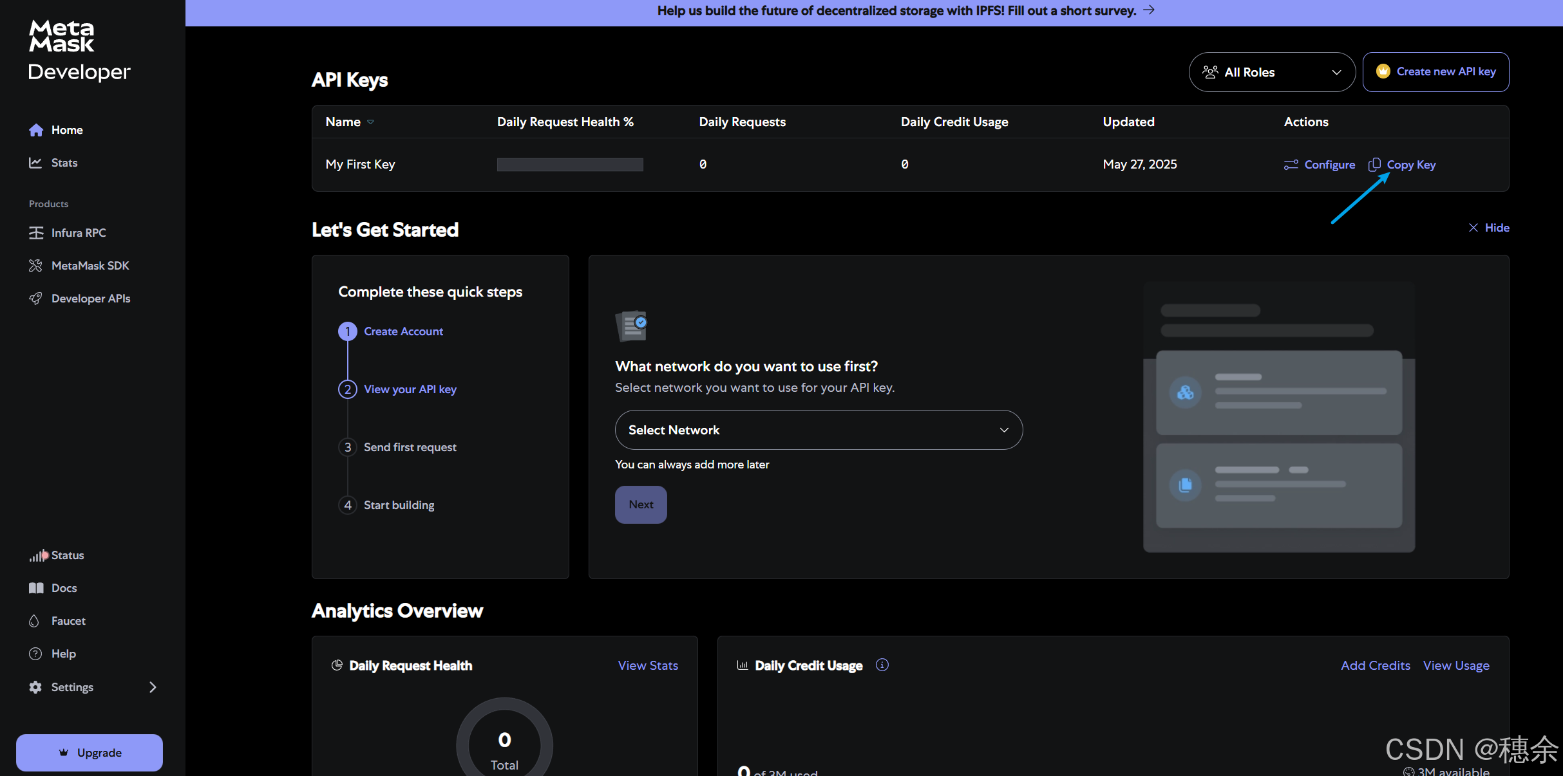
Task: Click the Status signal icon
Action: 38,555
